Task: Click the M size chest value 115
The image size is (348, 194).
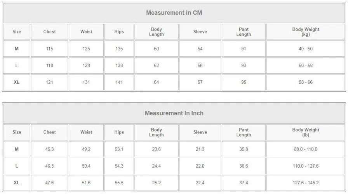Action: click(x=49, y=49)
